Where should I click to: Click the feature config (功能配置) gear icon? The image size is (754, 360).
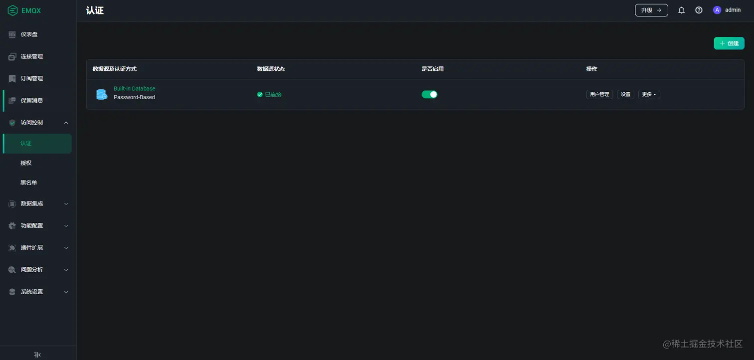(x=12, y=225)
